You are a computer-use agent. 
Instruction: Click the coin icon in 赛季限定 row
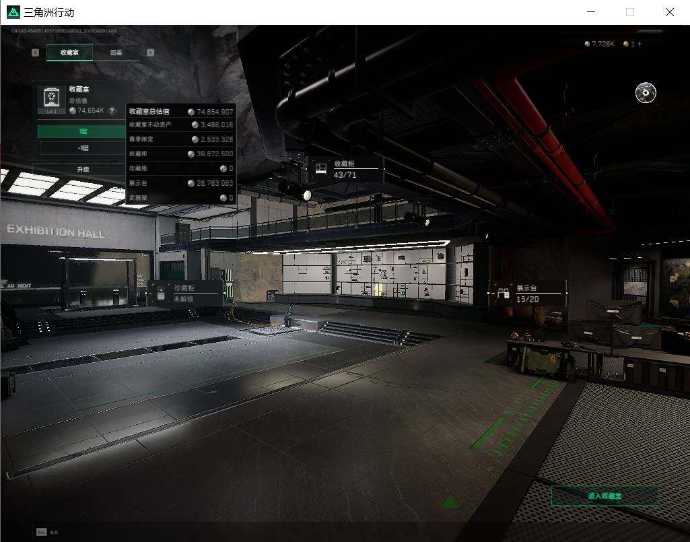[195, 139]
